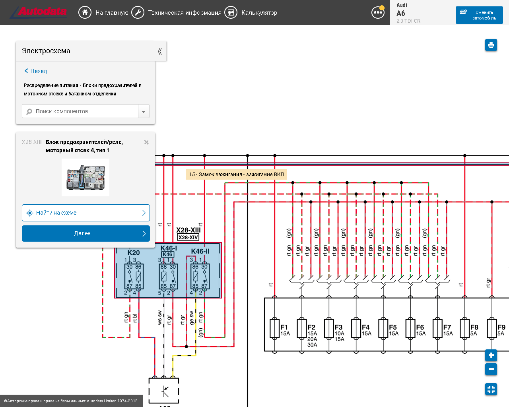Click target icon in Найти на схеме
The image size is (509, 407).
pyautogui.click(x=29, y=213)
